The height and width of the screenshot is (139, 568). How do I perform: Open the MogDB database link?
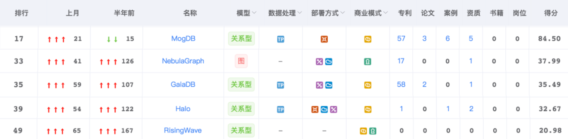click(183, 39)
